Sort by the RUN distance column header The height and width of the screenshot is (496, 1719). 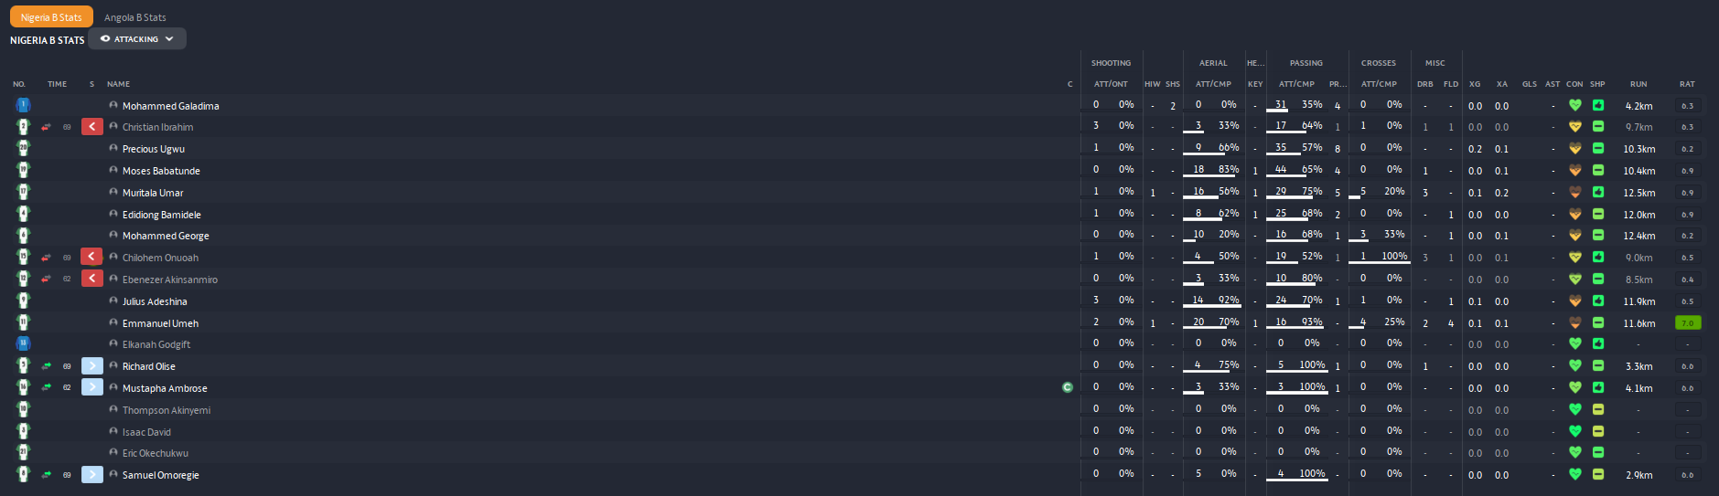tap(1638, 84)
